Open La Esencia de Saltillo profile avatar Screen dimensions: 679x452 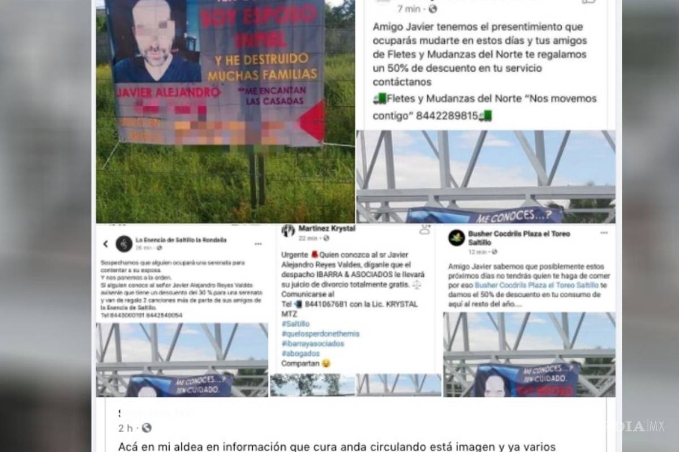coord(124,244)
